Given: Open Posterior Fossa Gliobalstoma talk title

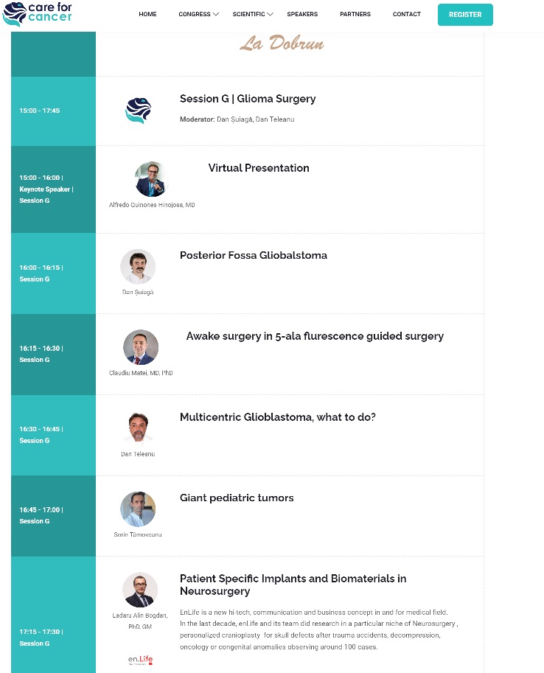Looking at the screenshot, I should pyautogui.click(x=254, y=255).
